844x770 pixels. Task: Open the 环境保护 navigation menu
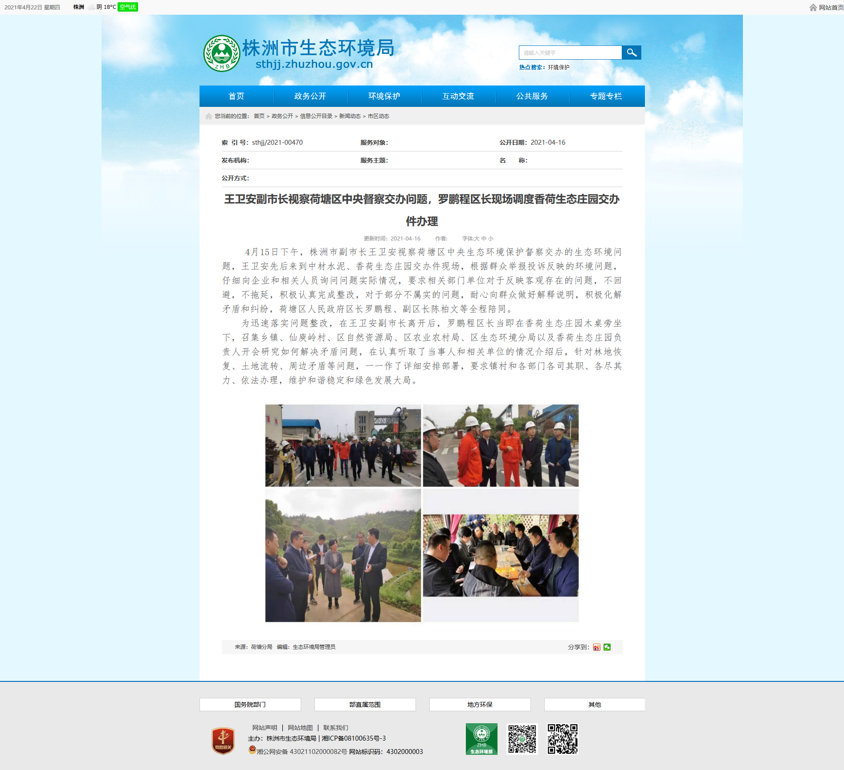coord(384,96)
